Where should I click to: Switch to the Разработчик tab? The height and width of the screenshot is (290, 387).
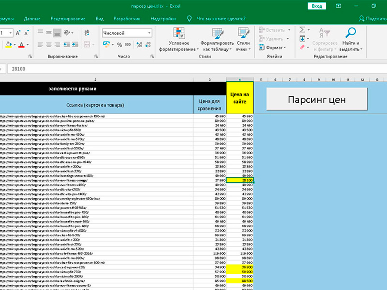(126, 19)
